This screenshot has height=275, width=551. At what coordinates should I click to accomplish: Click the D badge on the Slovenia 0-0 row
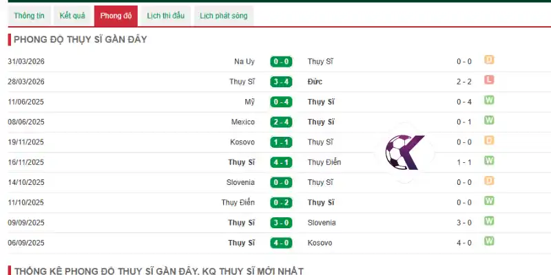[x=489, y=181]
